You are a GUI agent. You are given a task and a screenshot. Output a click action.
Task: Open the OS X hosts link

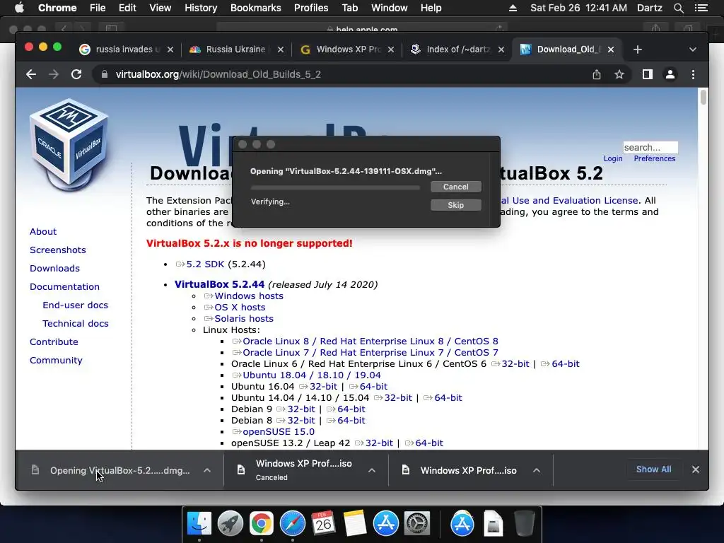click(240, 307)
